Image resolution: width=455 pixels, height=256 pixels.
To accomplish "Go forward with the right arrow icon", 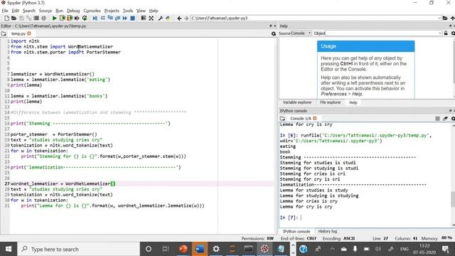I will click(186, 18).
